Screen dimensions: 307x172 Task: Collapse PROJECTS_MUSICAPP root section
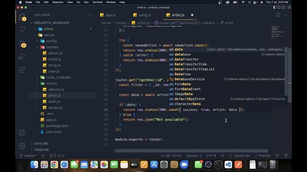(x=51, y=23)
